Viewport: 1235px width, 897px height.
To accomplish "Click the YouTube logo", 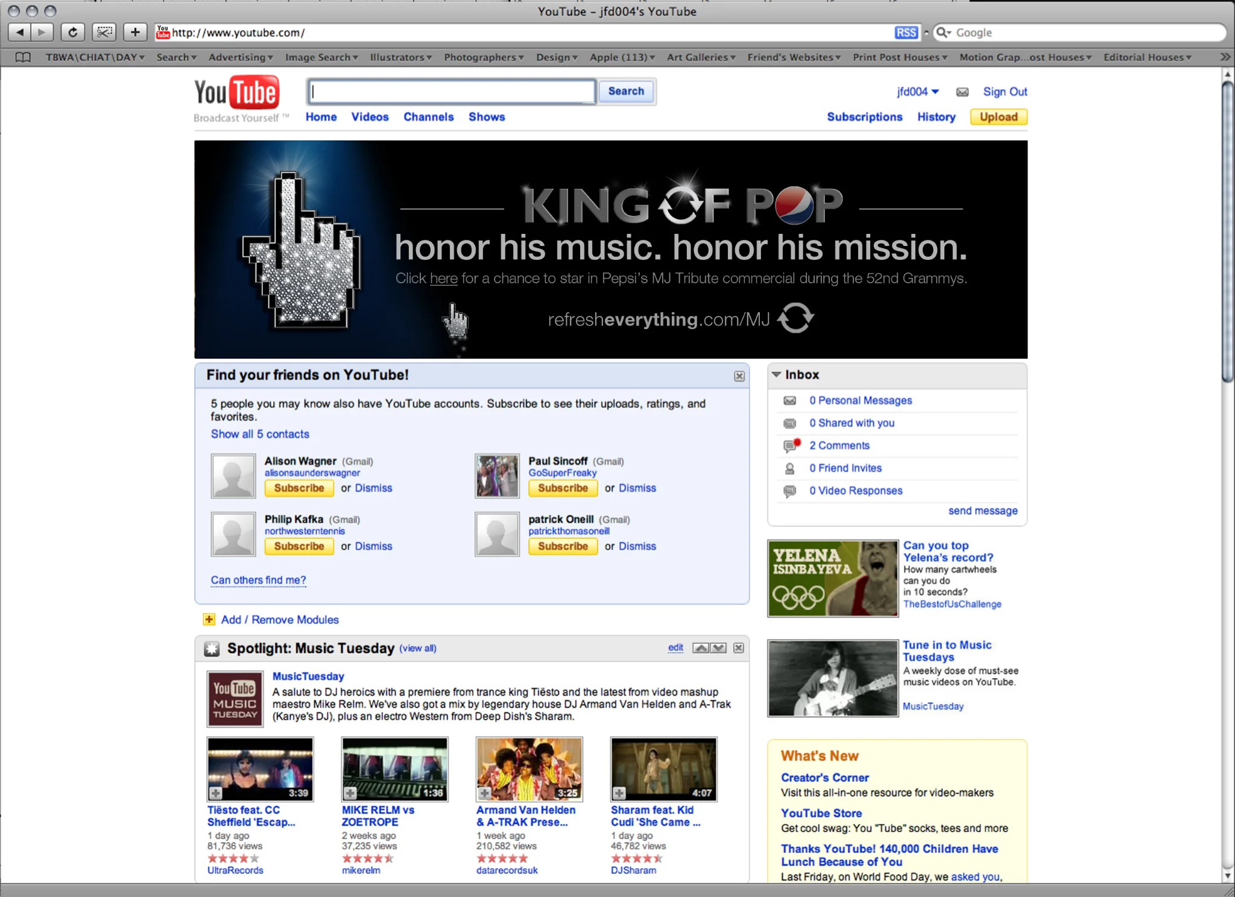I will click(x=237, y=93).
